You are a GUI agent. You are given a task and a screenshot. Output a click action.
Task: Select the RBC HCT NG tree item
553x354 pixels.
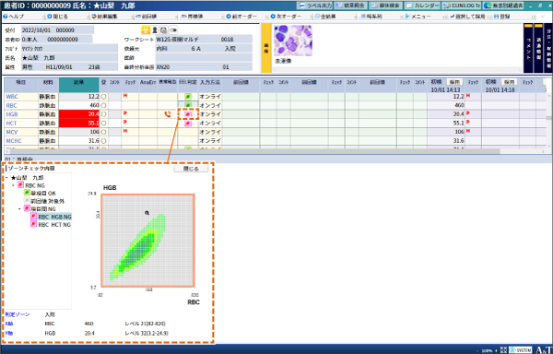(x=51, y=224)
